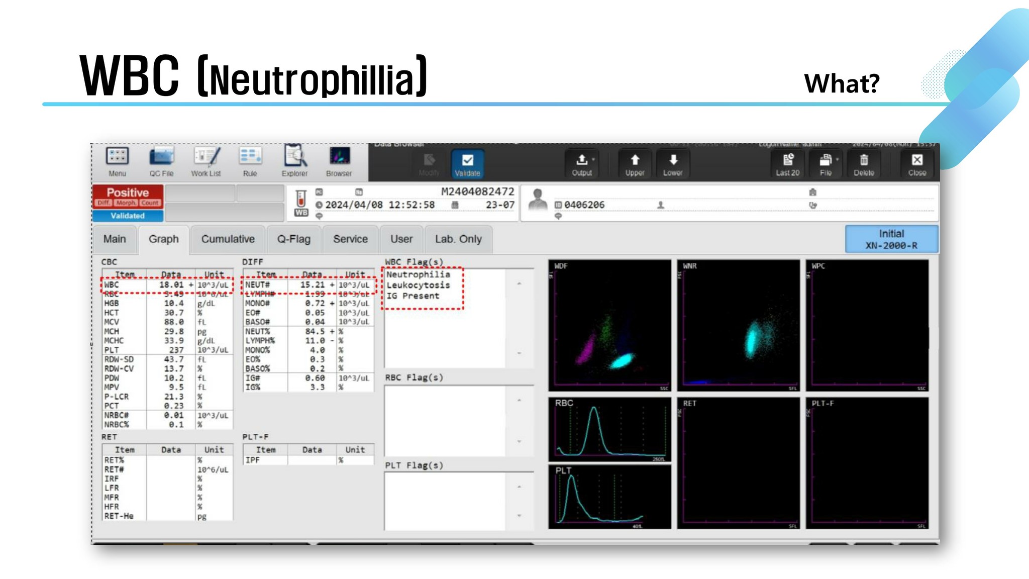The width and height of the screenshot is (1029, 579).
Task: Switch to the Main tab
Action: point(115,239)
